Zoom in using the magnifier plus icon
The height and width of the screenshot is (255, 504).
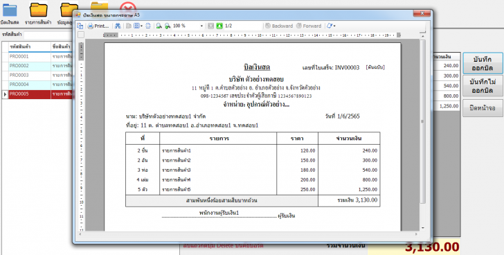coord(168,26)
